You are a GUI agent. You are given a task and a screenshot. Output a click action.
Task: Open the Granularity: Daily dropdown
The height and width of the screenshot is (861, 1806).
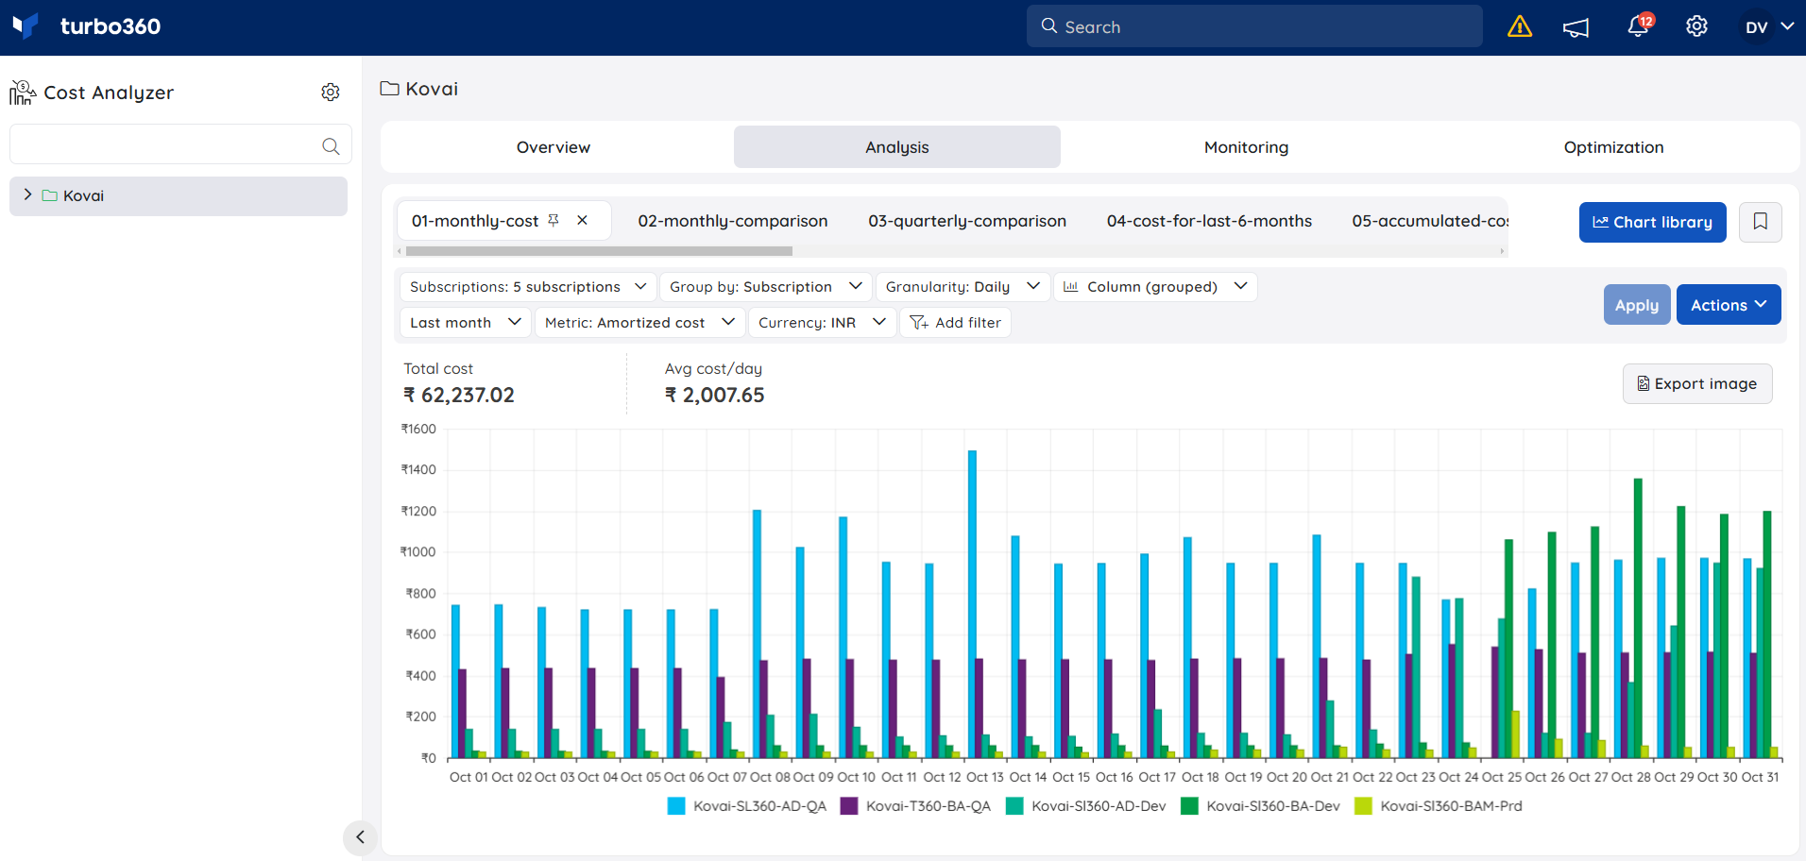963,287
